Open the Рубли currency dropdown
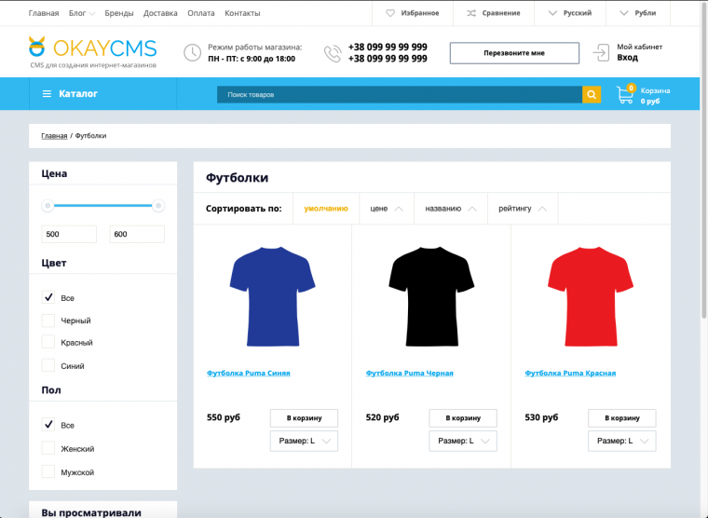708x518 pixels. click(637, 13)
